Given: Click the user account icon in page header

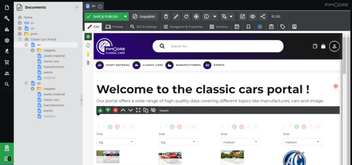Looking at the screenshot, I should point(334,46).
